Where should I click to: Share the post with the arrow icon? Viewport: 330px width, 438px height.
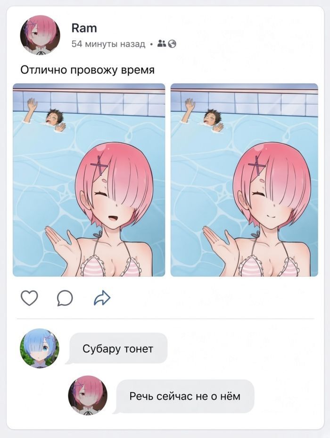[x=102, y=298]
